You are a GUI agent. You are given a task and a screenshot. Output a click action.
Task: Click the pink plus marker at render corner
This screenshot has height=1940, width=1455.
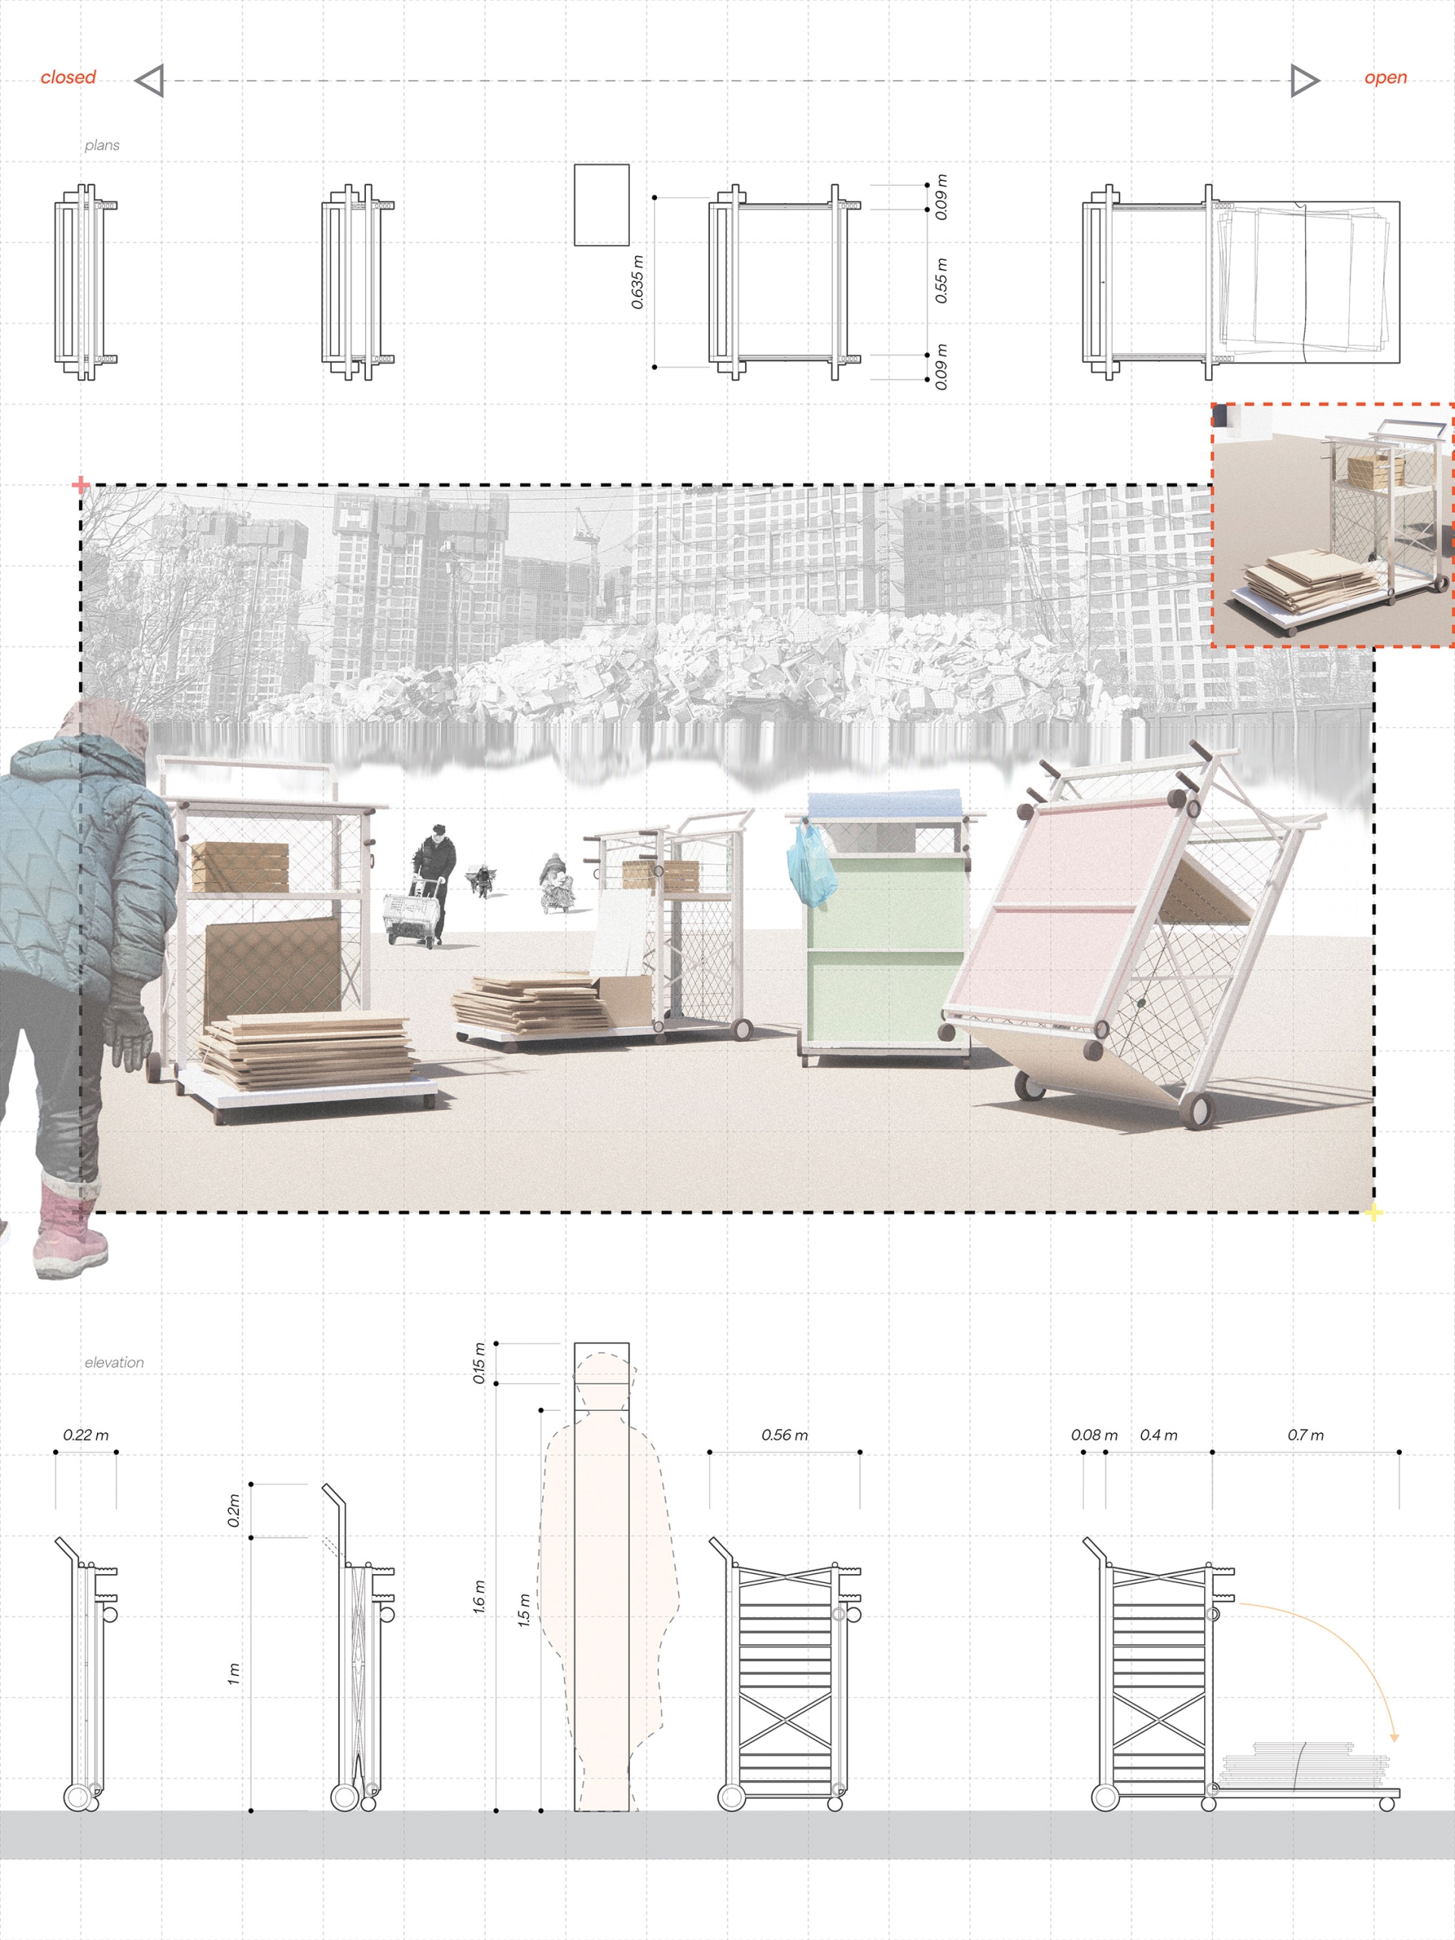coord(80,484)
